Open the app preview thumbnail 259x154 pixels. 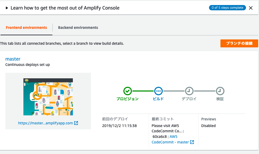[48, 97]
